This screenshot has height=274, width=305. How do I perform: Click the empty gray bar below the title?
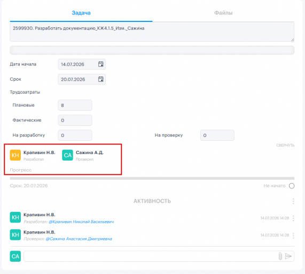152,50
